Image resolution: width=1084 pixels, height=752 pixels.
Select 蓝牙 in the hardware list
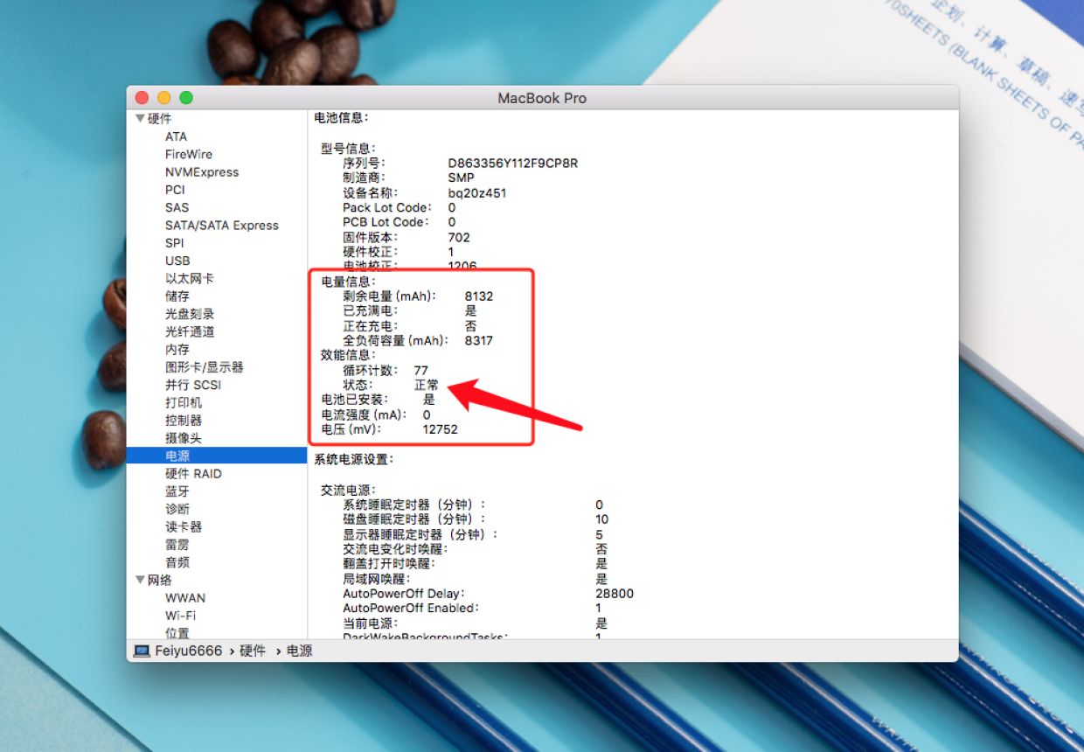click(x=177, y=491)
